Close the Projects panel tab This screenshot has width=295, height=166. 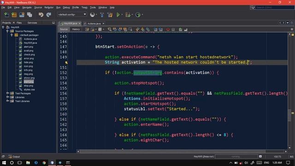[14, 23]
